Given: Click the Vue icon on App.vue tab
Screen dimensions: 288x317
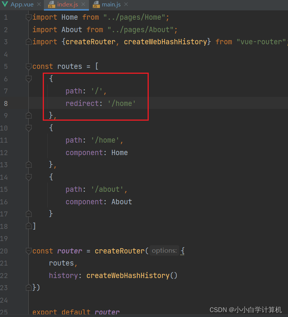Looking at the screenshot, I should click(x=5, y=4).
